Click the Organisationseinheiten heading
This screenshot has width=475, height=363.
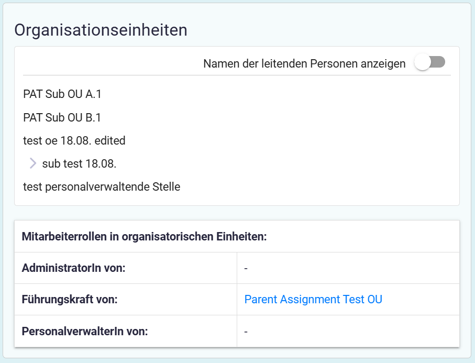101,30
